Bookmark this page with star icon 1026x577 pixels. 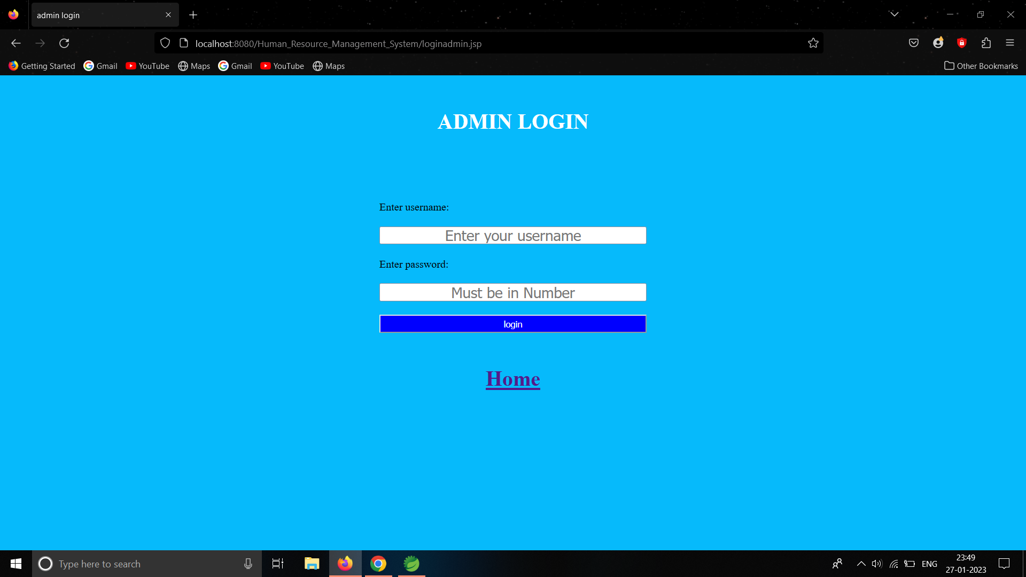pos(813,43)
